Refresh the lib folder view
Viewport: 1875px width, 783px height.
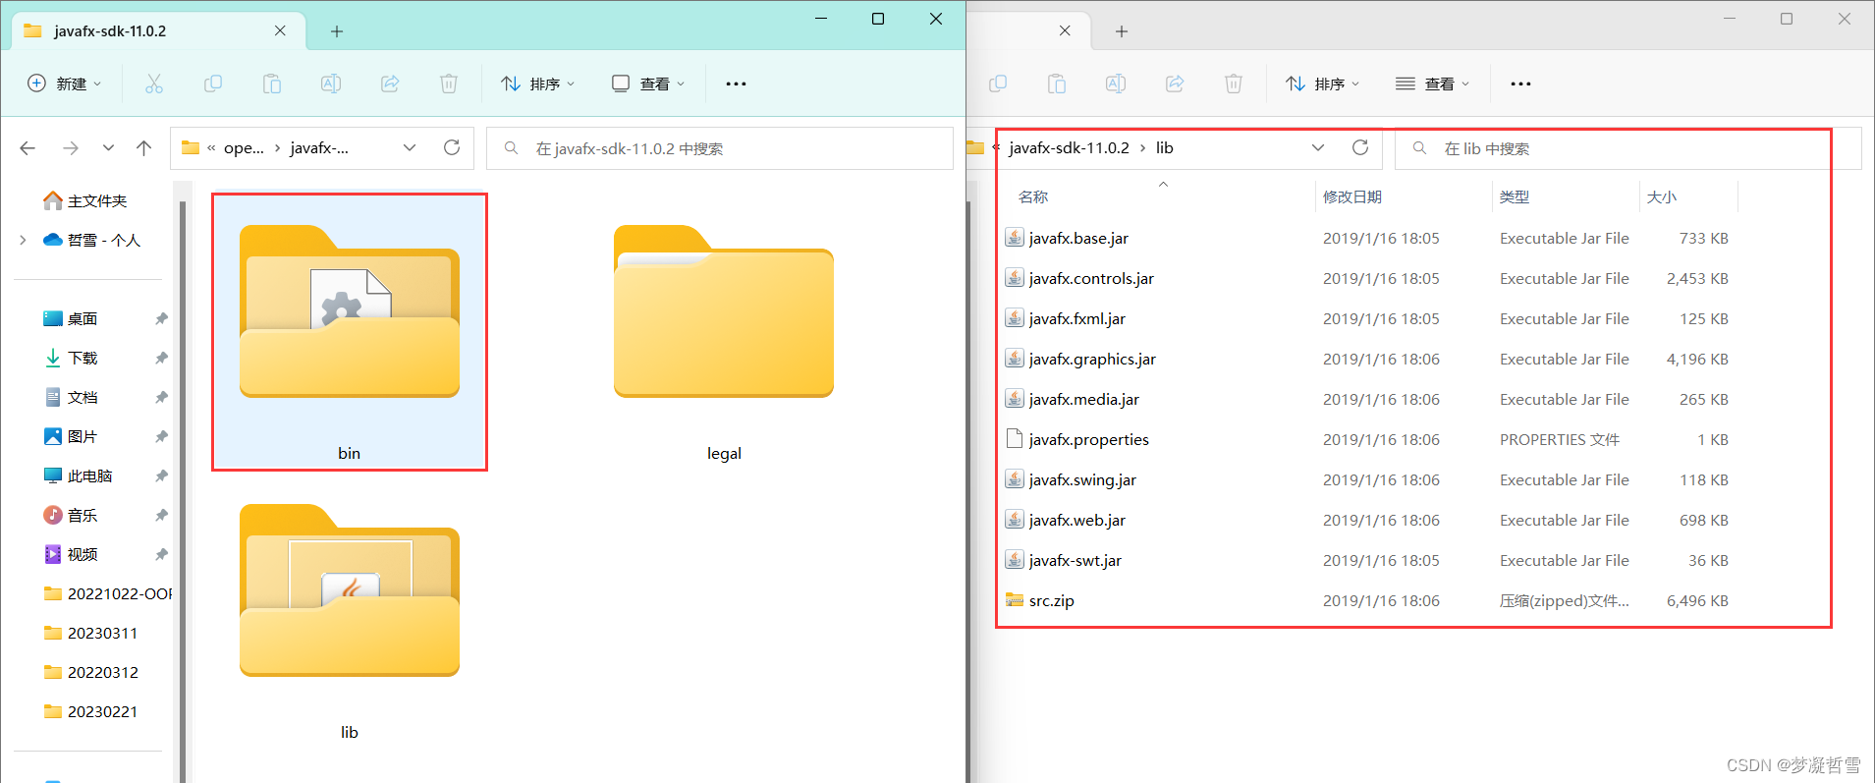[x=1360, y=147]
